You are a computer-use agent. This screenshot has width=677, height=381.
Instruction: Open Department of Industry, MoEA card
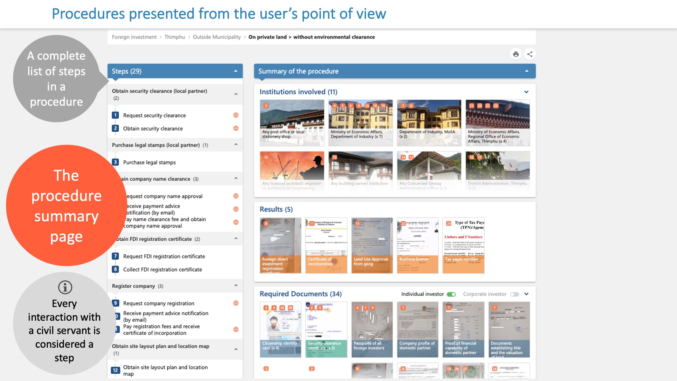[x=429, y=123]
